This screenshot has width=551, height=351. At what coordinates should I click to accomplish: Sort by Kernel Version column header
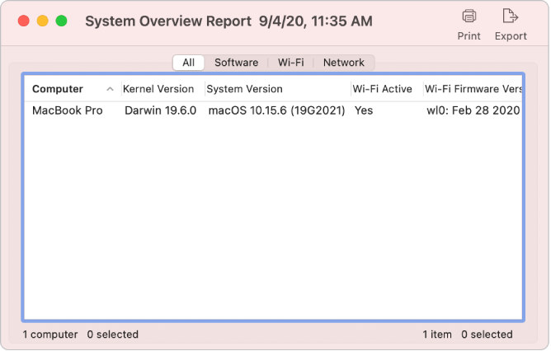tap(158, 89)
